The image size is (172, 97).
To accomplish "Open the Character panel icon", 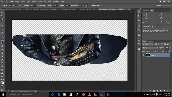I will 139,40.
